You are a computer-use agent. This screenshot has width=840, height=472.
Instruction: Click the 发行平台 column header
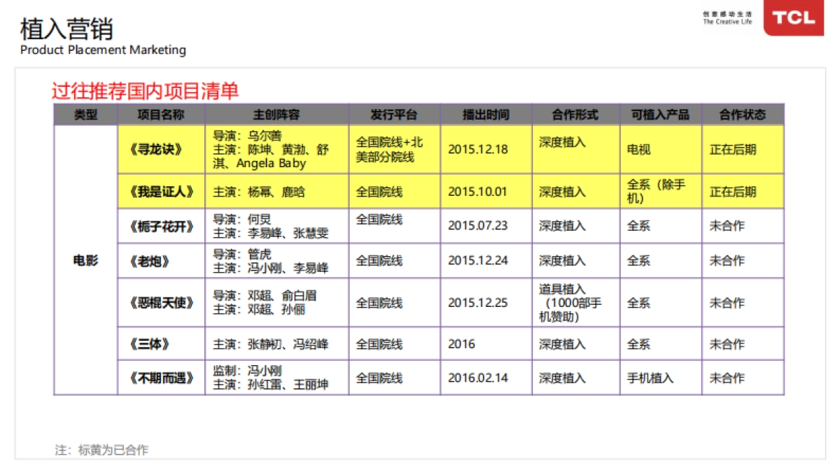pos(394,115)
